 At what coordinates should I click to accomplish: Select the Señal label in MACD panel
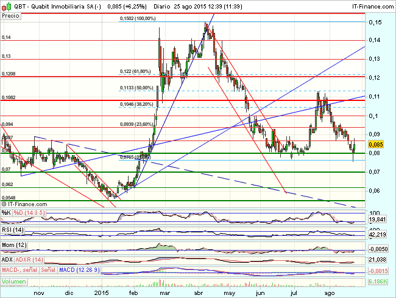click(x=48, y=270)
